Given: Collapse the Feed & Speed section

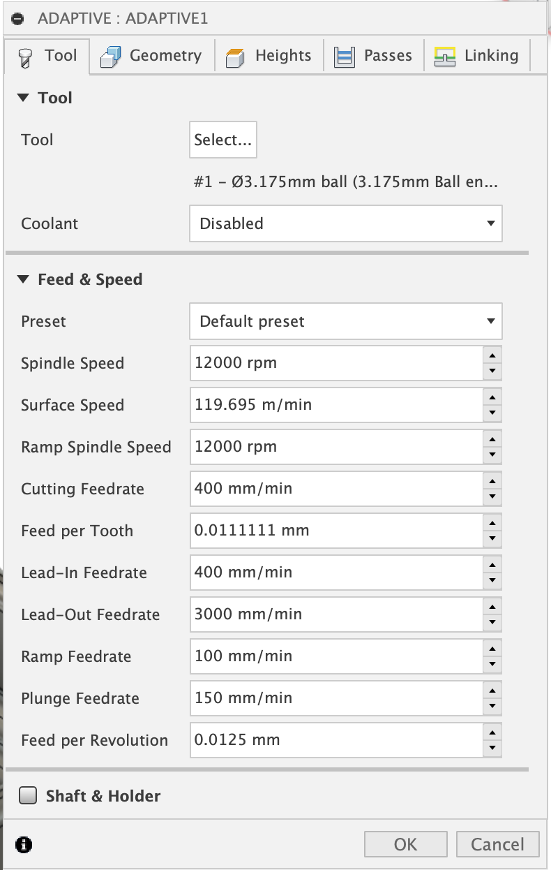Looking at the screenshot, I should point(24,280).
